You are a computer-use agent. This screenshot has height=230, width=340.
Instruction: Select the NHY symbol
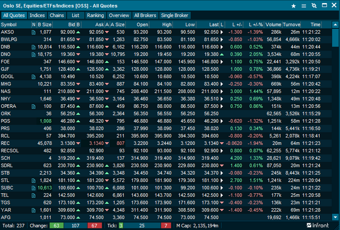tap(5, 98)
